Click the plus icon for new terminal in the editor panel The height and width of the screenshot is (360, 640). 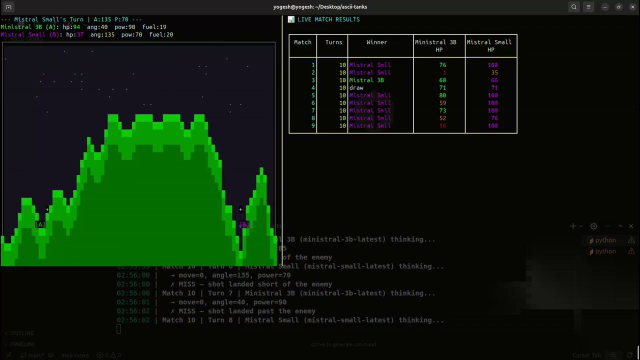click(573, 226)
